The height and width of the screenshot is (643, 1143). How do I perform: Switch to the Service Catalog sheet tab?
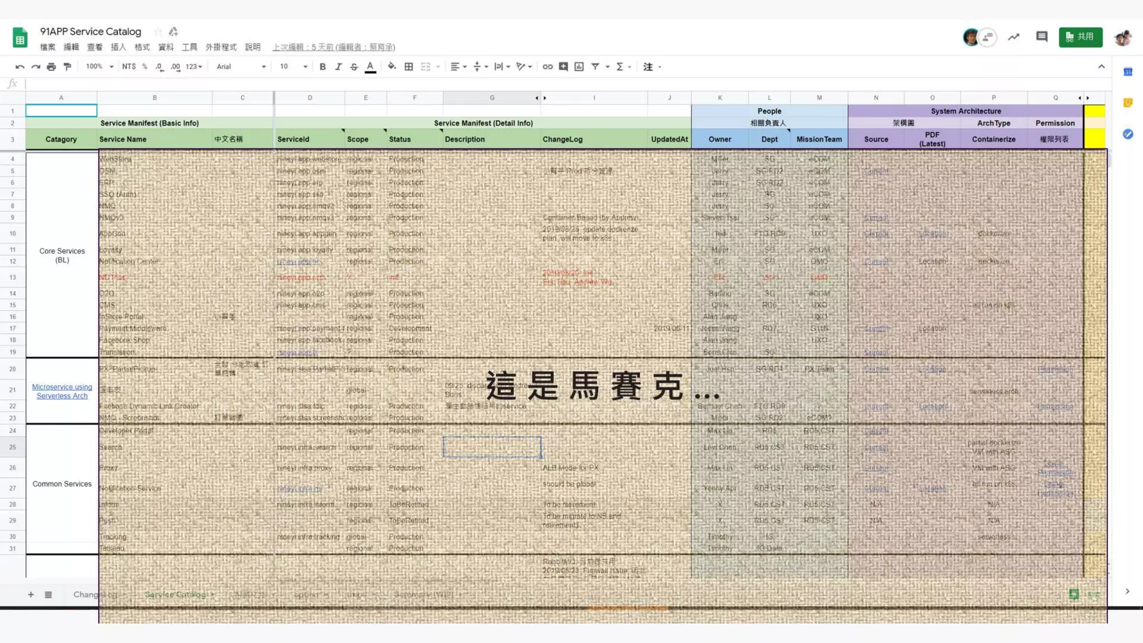[x=176, y=594]
